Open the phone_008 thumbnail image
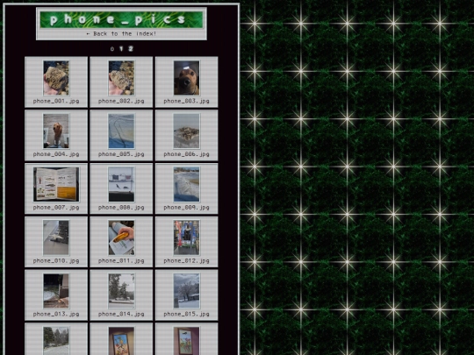474x355 pixels. pyautogui.click(x=121, y=184)
